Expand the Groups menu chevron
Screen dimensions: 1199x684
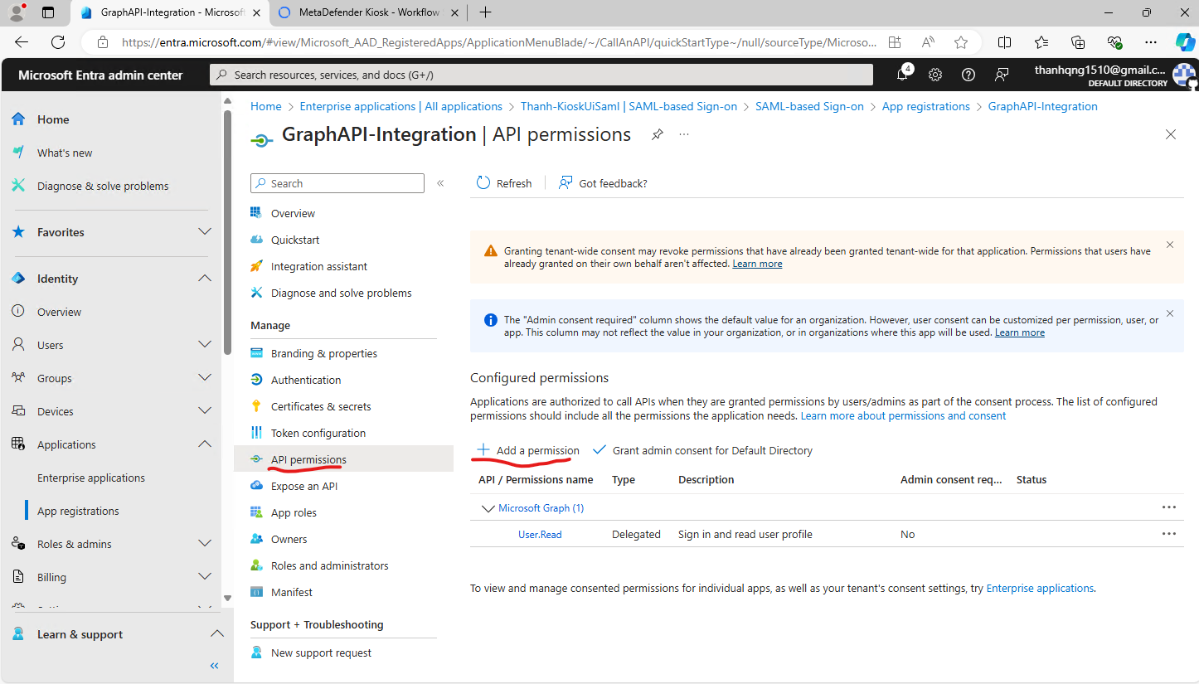click(205, 378)
